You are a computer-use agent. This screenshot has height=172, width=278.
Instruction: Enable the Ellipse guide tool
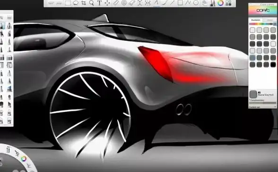click(x=124, y=3)
